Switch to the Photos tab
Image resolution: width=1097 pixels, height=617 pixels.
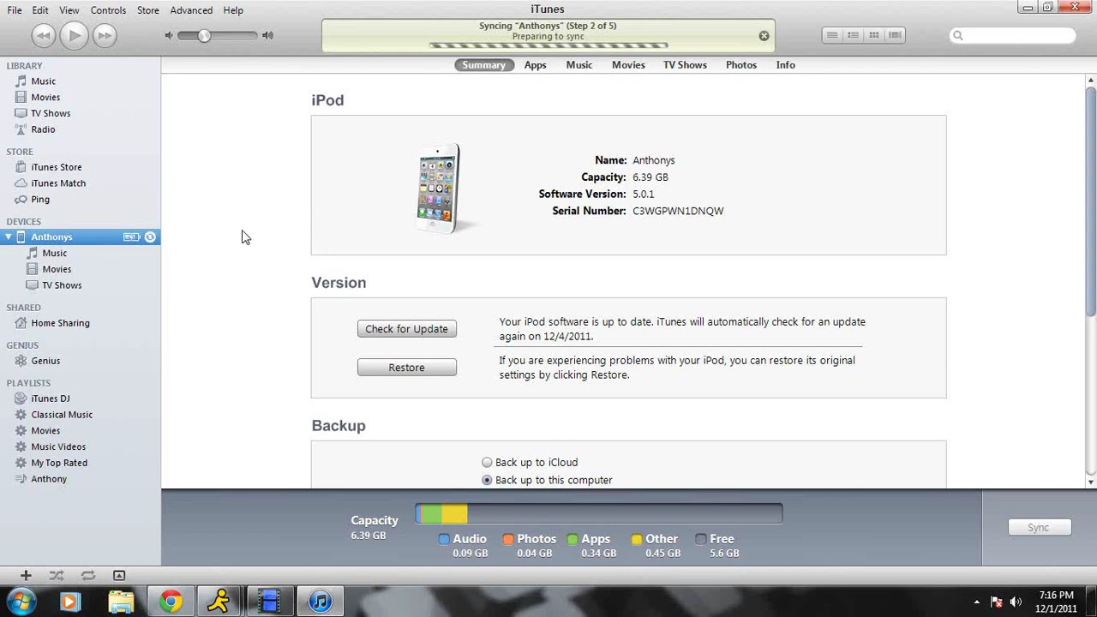[741, 65]
